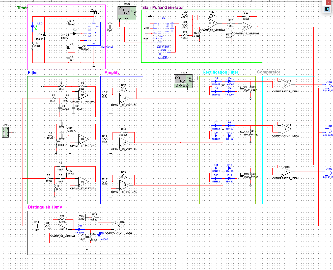333x270 pixels.
Task: Click the full-screen view icon below the red X
Action: point(327,9)
